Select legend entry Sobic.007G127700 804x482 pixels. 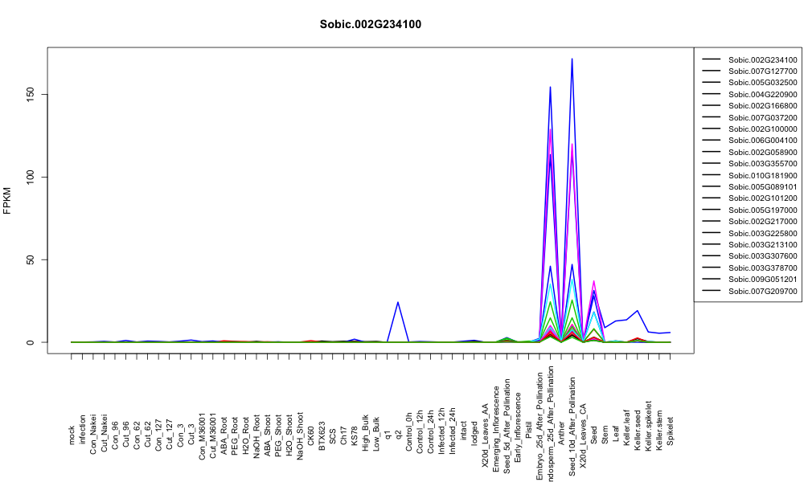click(762, 71)
